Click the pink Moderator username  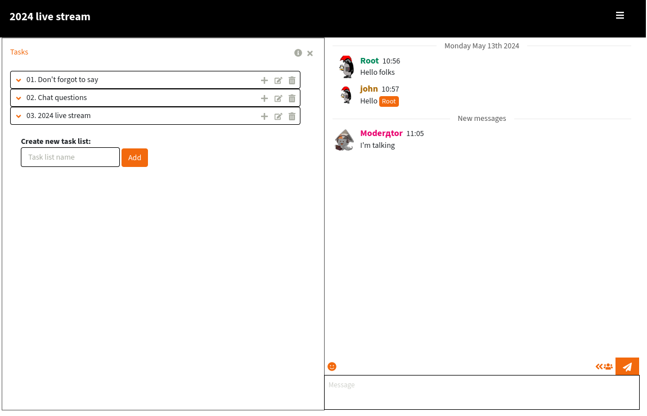coord(381,133)
